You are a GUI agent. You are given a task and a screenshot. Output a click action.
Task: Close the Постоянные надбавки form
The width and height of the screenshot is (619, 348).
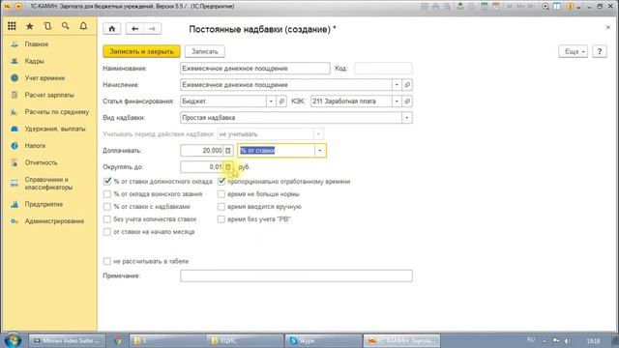tap(608, 27)
